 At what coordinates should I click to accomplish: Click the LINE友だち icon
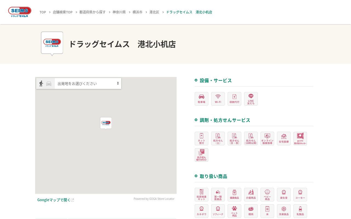251,99
